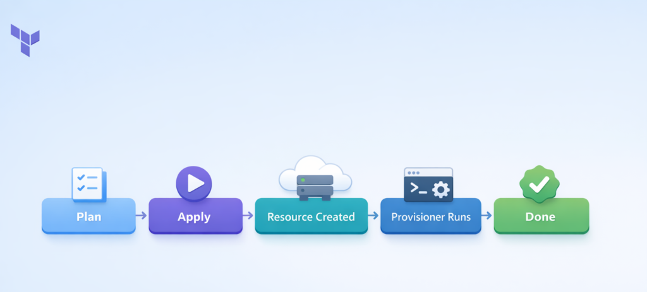Viewport: 647px width, 292px height.
Task: Click arrow from Apply to Resource Created
Action: pyautogui.click(x=248, y=216)
